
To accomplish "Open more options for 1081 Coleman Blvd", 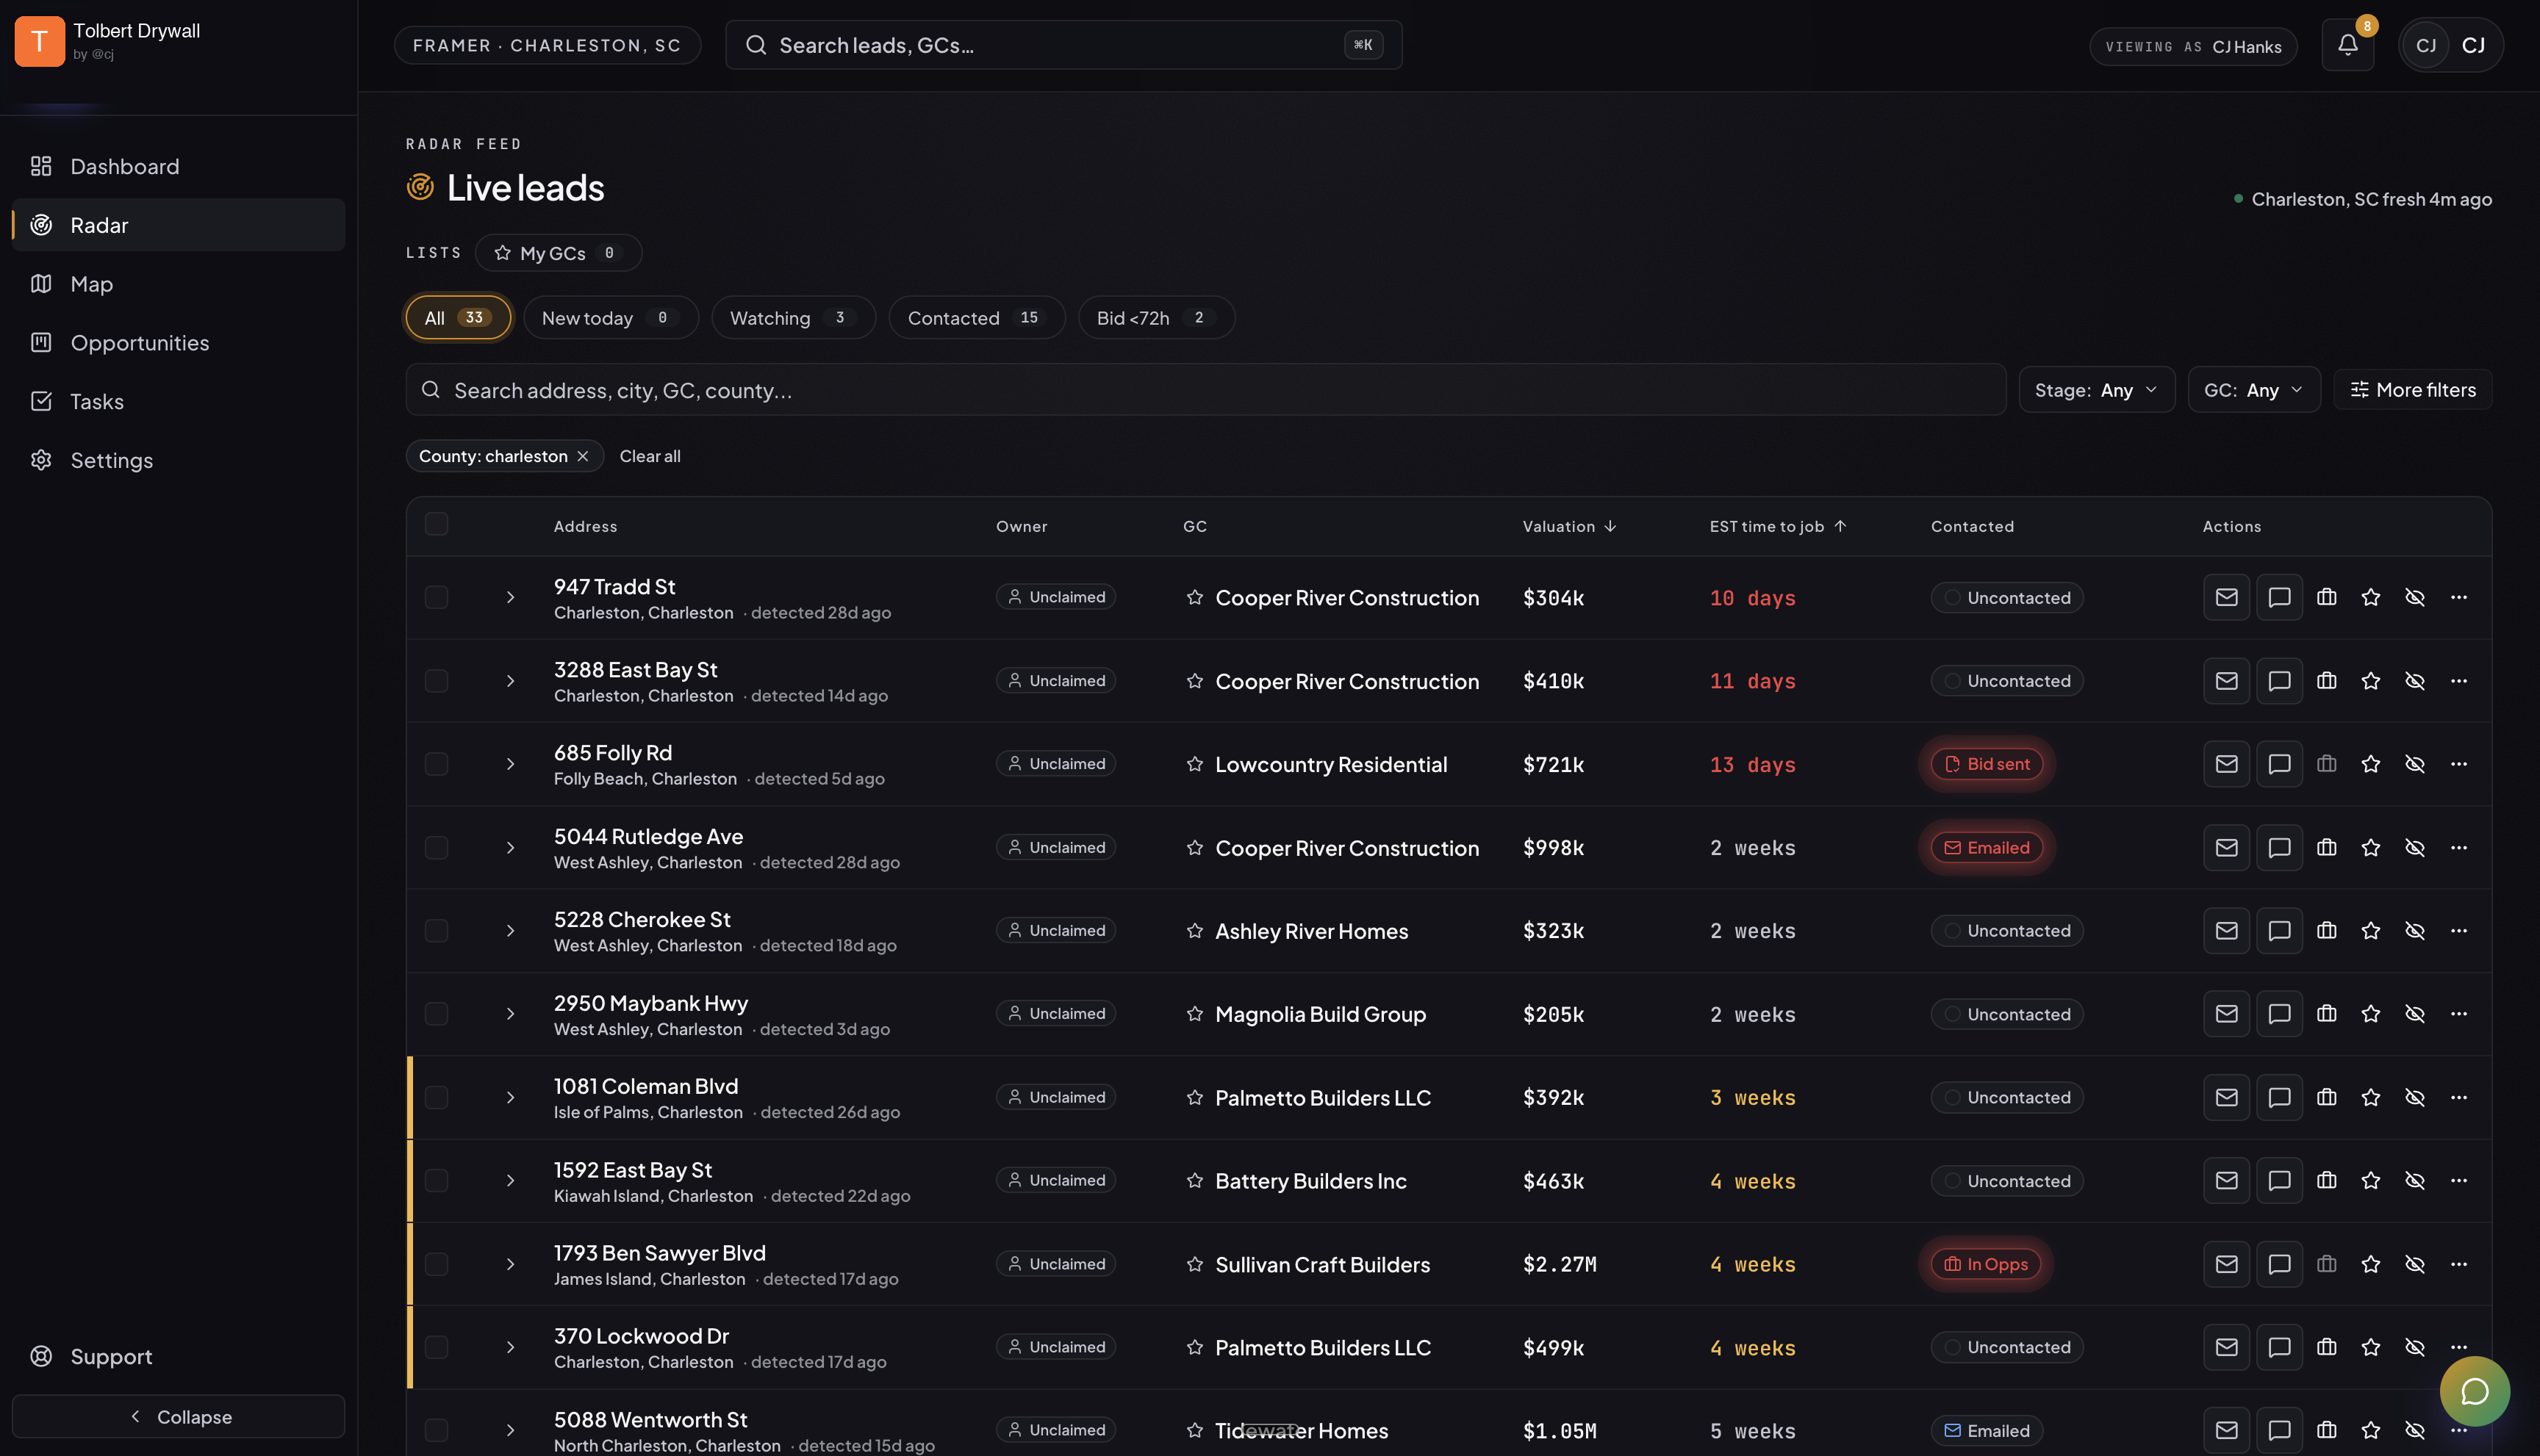I will pos(2459,1097).
